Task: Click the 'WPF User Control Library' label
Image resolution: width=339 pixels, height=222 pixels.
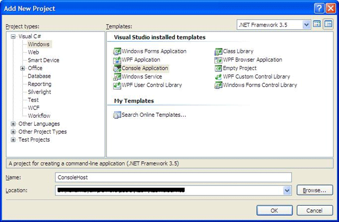Action: tap(152, 85)
